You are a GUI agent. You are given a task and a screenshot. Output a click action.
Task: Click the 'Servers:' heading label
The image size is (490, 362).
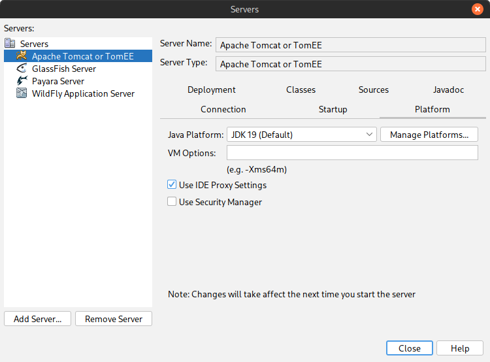tap(19, 29)
